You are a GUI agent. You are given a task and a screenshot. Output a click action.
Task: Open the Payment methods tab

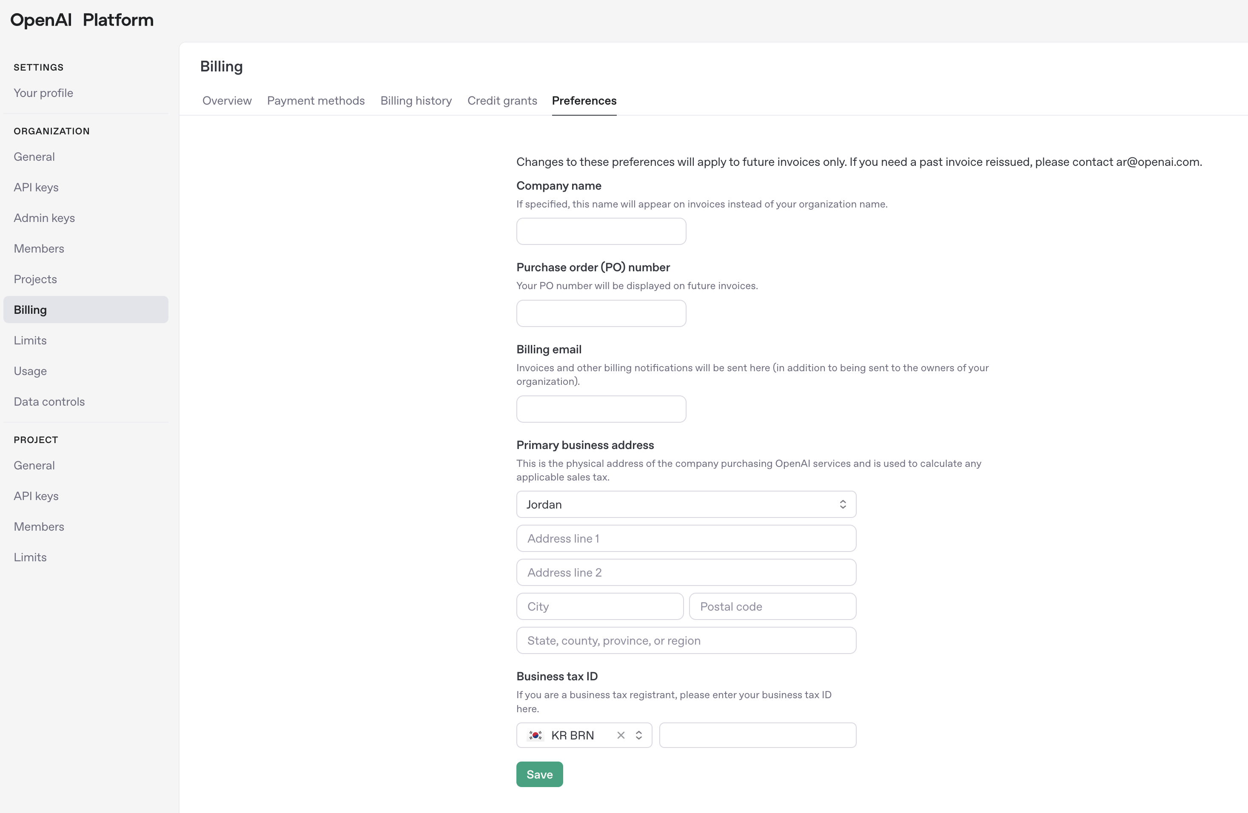coord(316,101)
